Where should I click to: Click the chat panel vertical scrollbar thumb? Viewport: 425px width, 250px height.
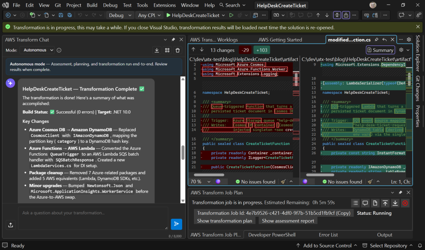point(183,152)
